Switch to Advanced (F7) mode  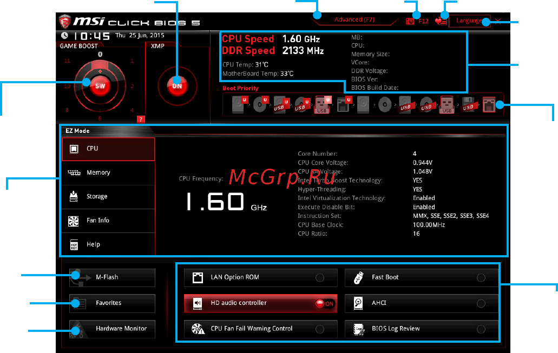[355, 19]
